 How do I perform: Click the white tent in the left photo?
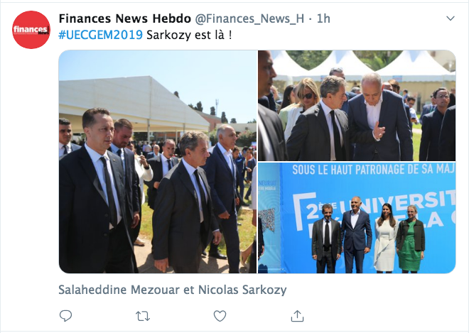pos(134,101)
